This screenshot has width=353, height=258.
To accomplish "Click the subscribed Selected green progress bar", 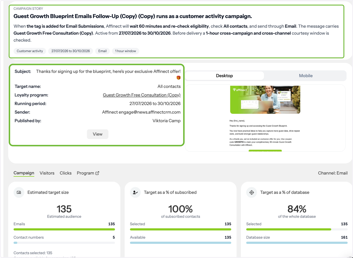I will [181, 229].
